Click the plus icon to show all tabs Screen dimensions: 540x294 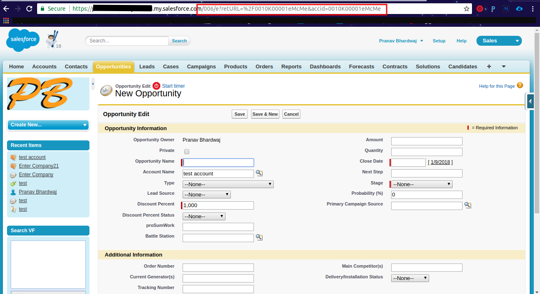489,67
